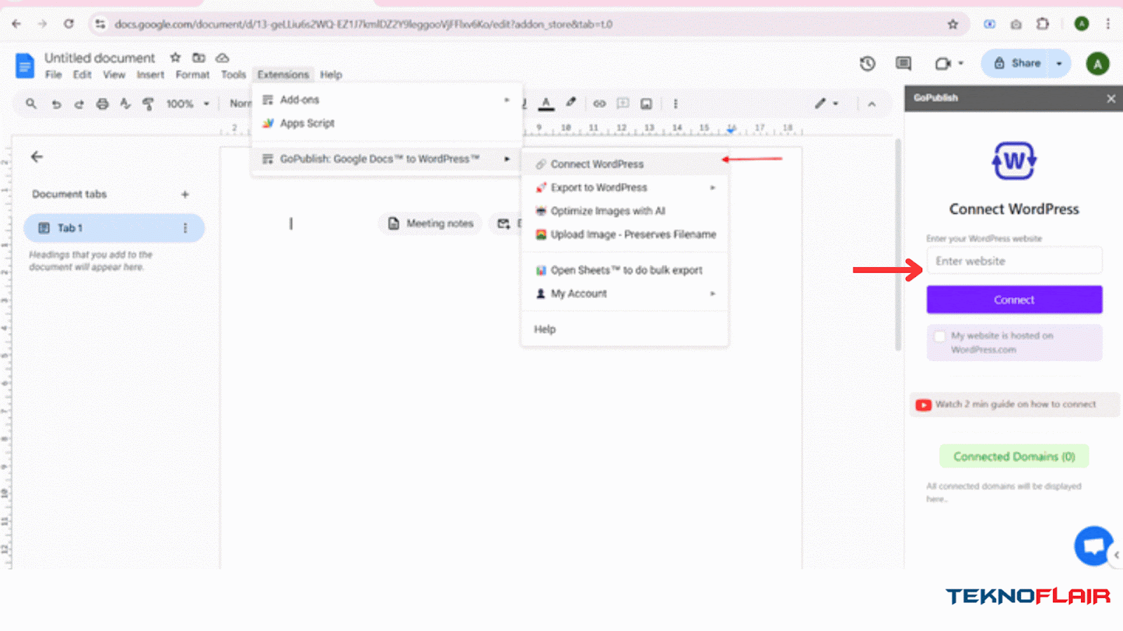Viewport: 1123px width, 631px height.
Task: Open the File menu
Action: (53, 74)
